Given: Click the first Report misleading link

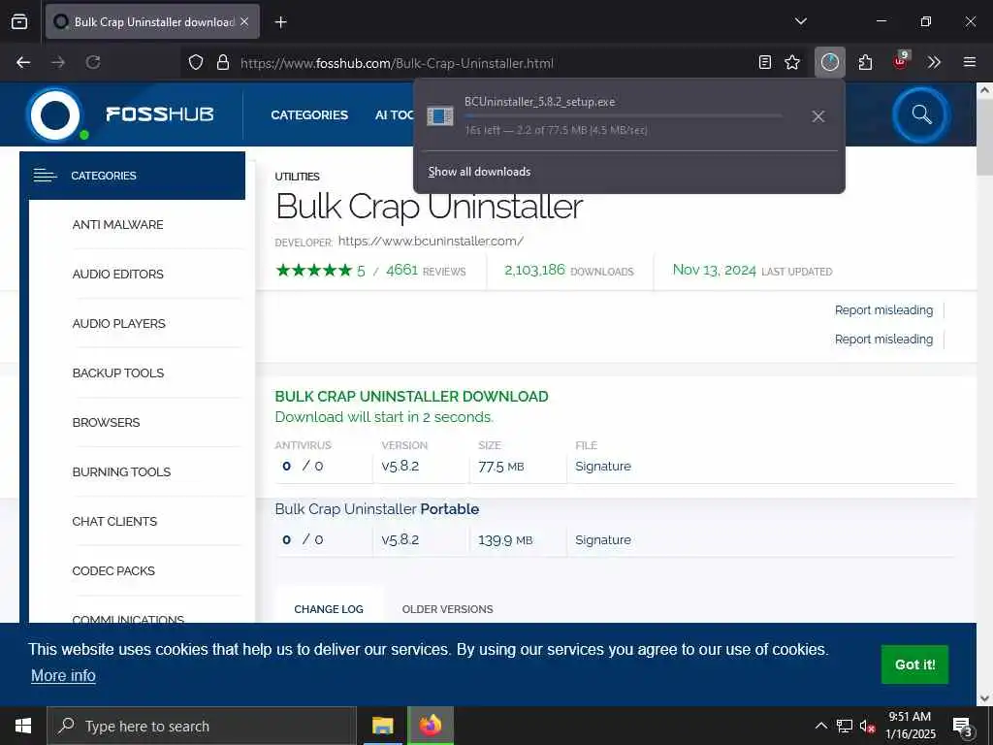Looking at the screenshot, I should click(x=883, y=310).
